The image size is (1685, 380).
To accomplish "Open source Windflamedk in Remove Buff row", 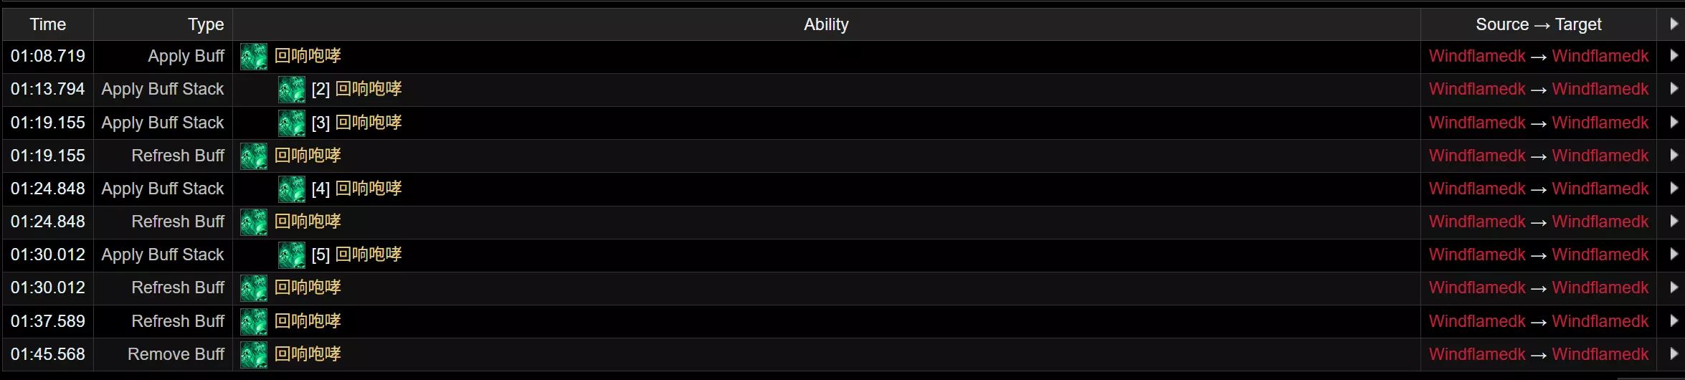I will (x=1477, y=354).
